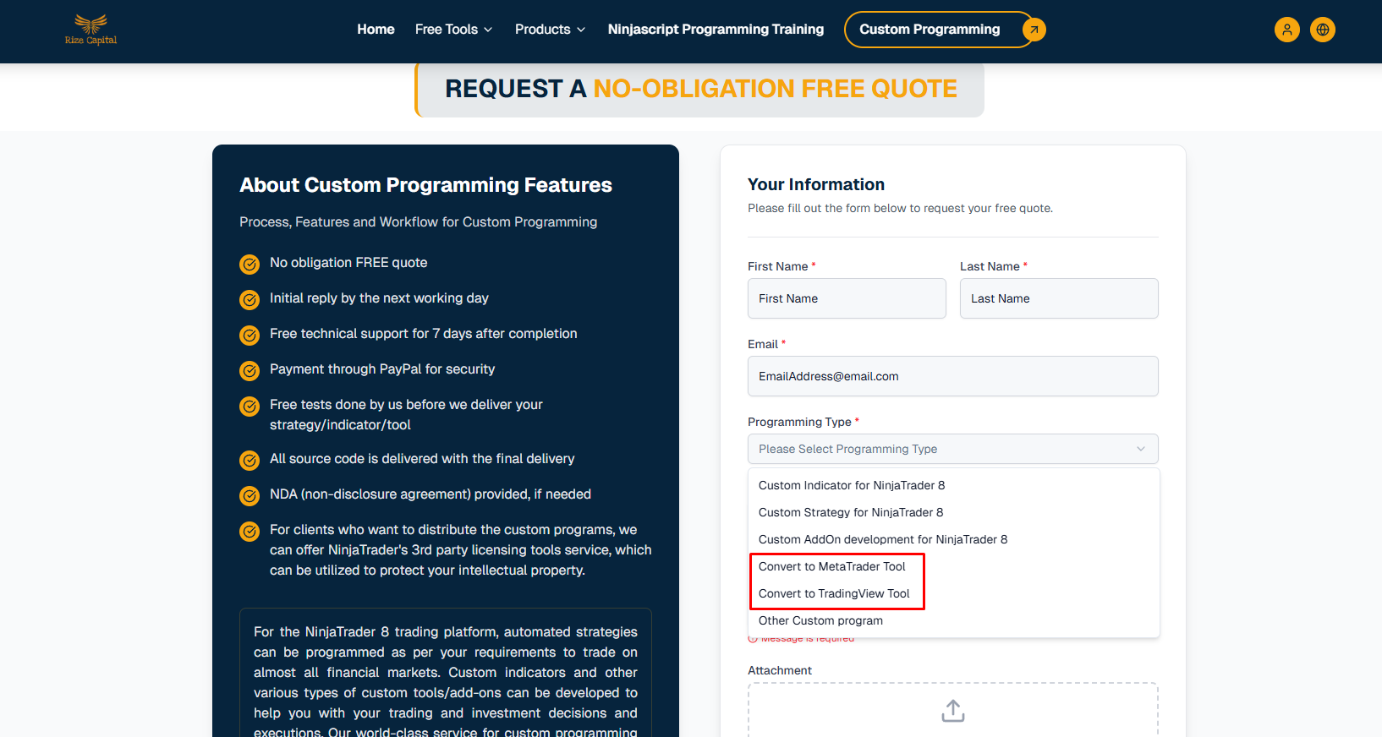
Task: Click paragraph starting For the NinjaTrader 8 trading platform
Action: point(446,681)
